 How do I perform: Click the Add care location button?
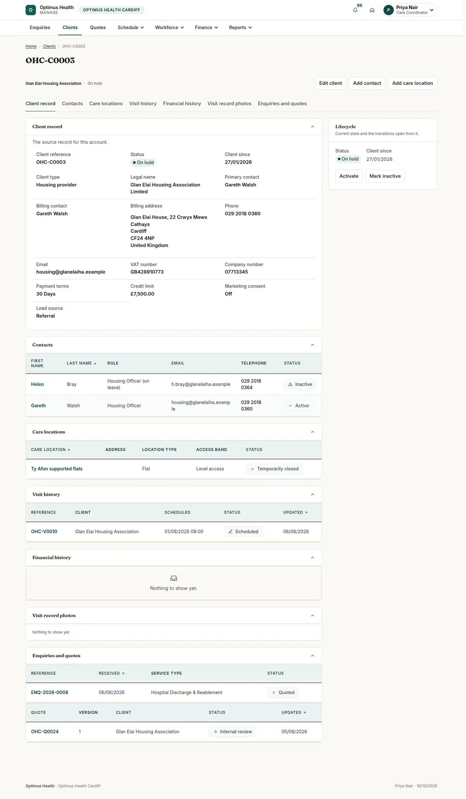coord(412,83)
